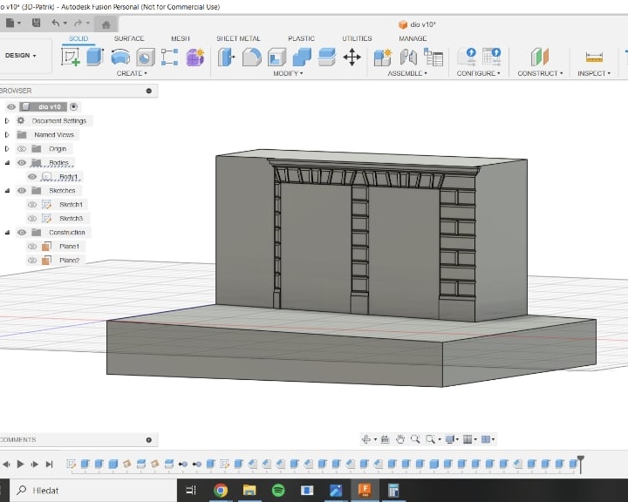Expand Document Settings node
628x502 pixels.
click(7, 121)
